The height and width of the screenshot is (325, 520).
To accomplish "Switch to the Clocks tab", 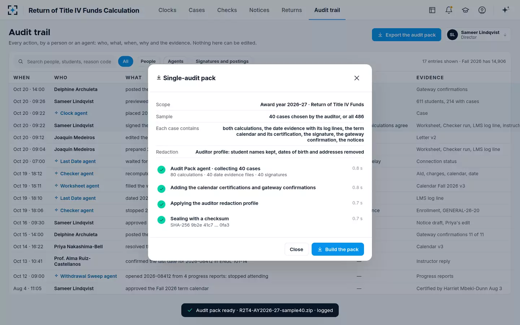I will click(167, 10).
